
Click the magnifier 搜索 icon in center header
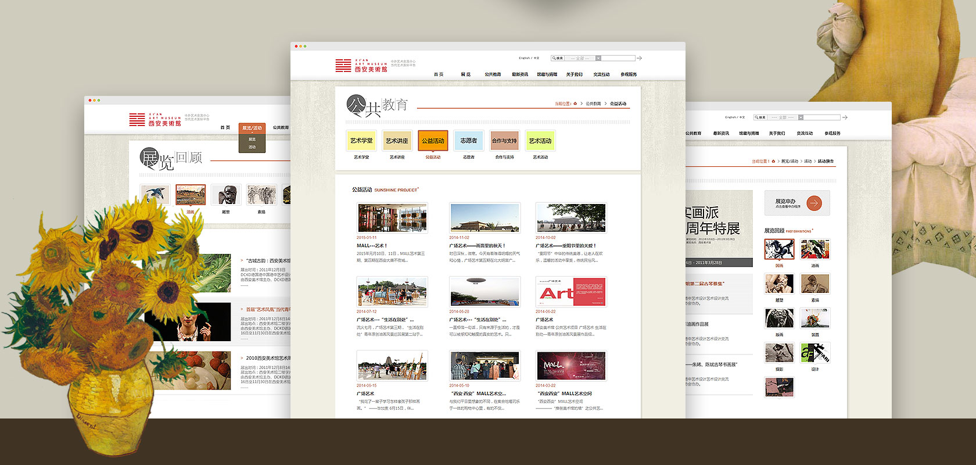coord(554,58)
